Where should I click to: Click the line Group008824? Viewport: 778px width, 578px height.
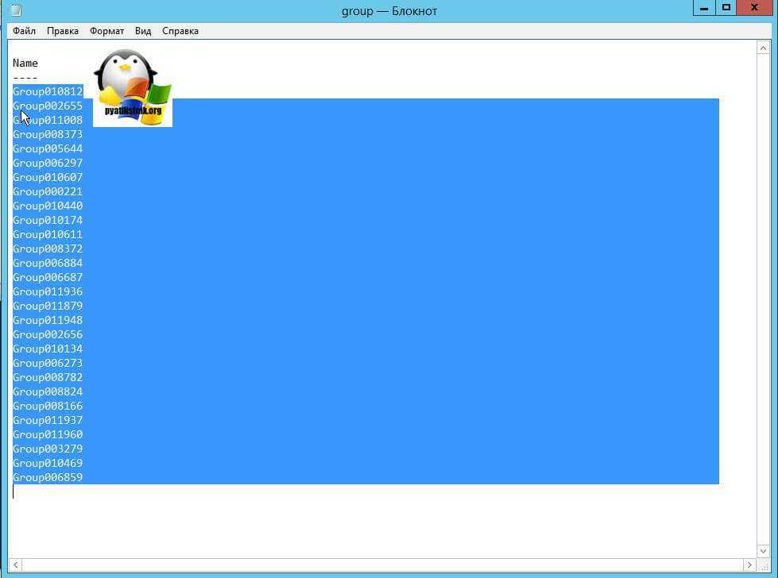(48, 391)
